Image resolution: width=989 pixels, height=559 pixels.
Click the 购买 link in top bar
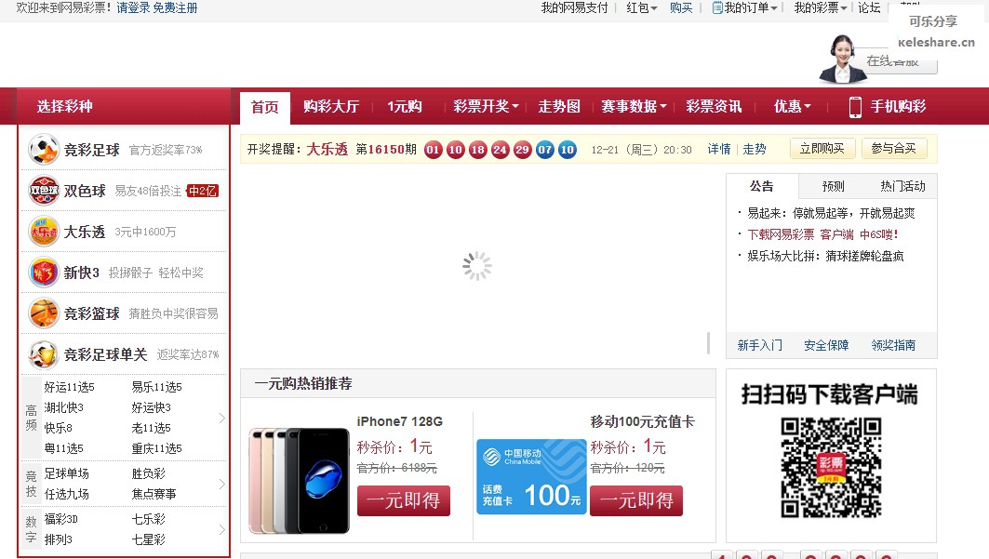(x=681, y=7)
